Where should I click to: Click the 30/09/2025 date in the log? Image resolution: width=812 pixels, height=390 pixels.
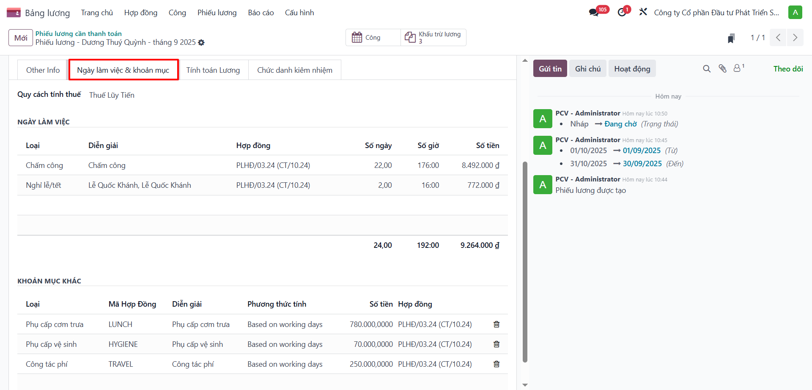point(642,164)
